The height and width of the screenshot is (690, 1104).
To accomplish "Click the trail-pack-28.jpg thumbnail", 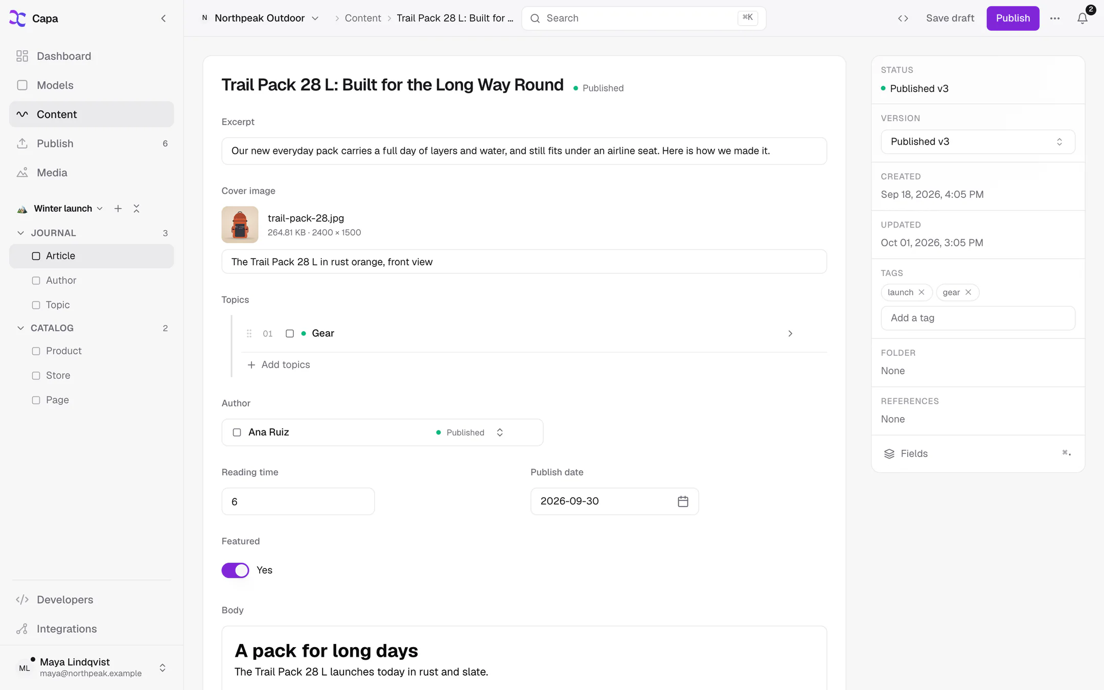I will [240, 225].
